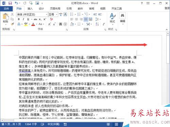Image resolution: width=170 pixels, height=127 pixels.
Task: Click the Show/Hide paragraph marks icon
Action: (104, 24)
